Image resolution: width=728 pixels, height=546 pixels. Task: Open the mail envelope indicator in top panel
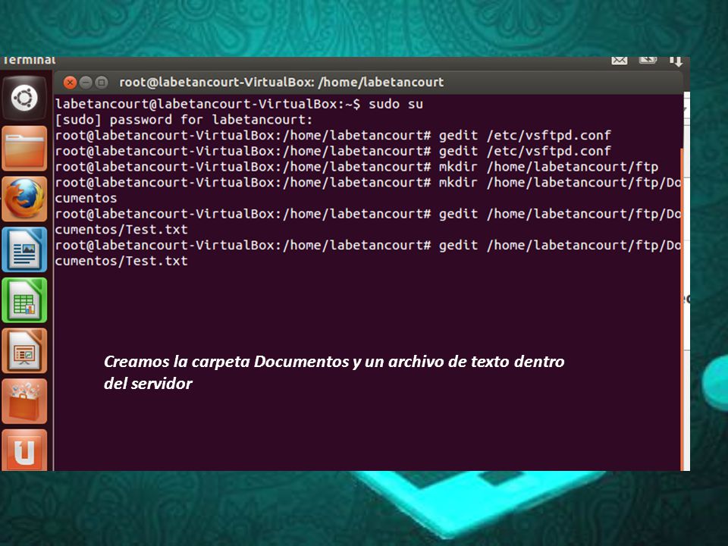click(x=620, y=61)
